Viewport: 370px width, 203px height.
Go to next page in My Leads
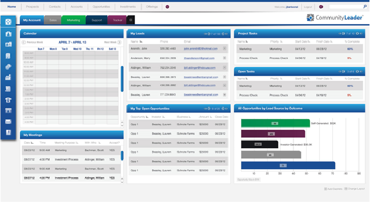(x=223, y=34)
